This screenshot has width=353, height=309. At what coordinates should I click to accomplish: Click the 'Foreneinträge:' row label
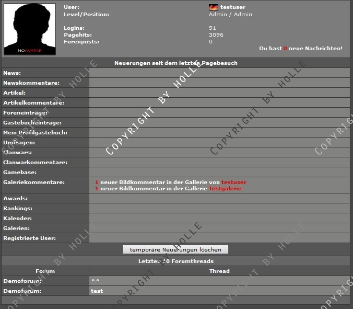25,113
